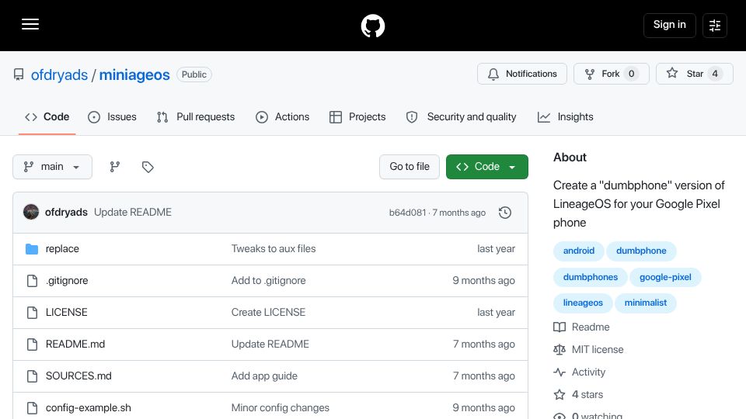The width and height of the screenshot is (746, 419).
Task: Open the Insights tab
Action: 565,117
